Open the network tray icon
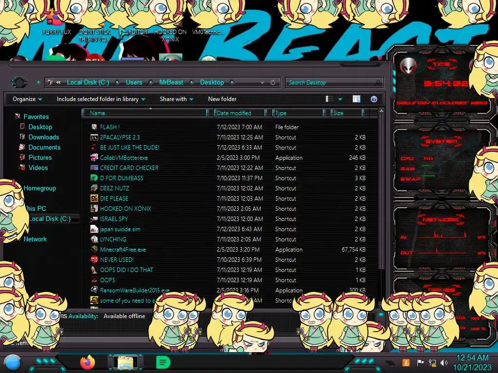The height and width of the screenshot is (373, 498). pos(432,362)
